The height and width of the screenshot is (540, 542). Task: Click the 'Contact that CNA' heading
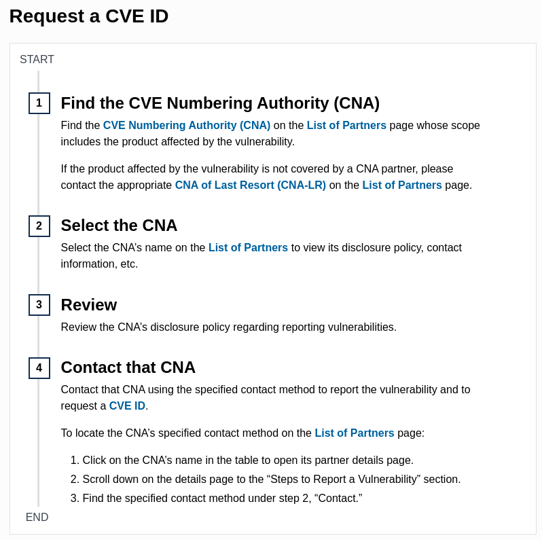(128, 367)
